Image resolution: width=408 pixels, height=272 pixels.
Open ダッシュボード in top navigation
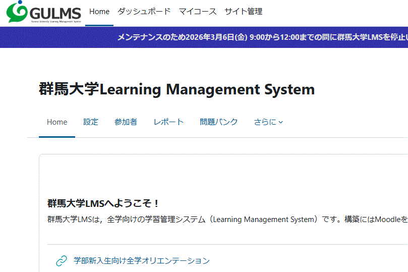coord(144,12)
